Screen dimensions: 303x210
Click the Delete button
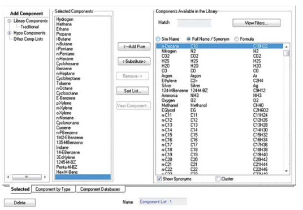[x=20, y=203]
